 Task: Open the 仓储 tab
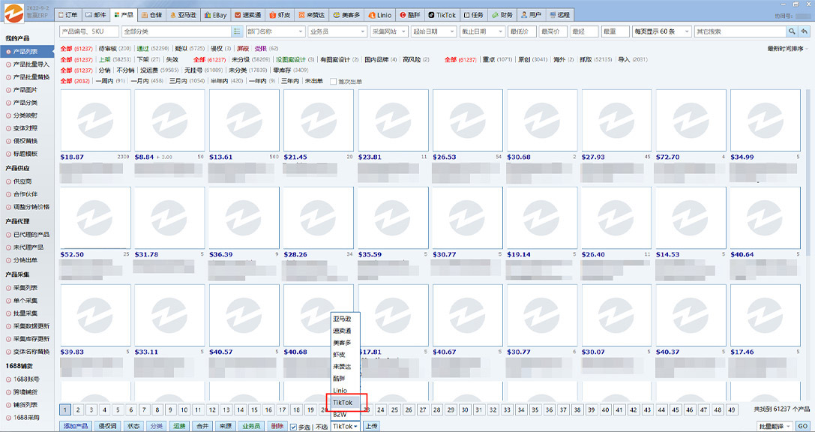pyautogui.click(x=151, y=15)
